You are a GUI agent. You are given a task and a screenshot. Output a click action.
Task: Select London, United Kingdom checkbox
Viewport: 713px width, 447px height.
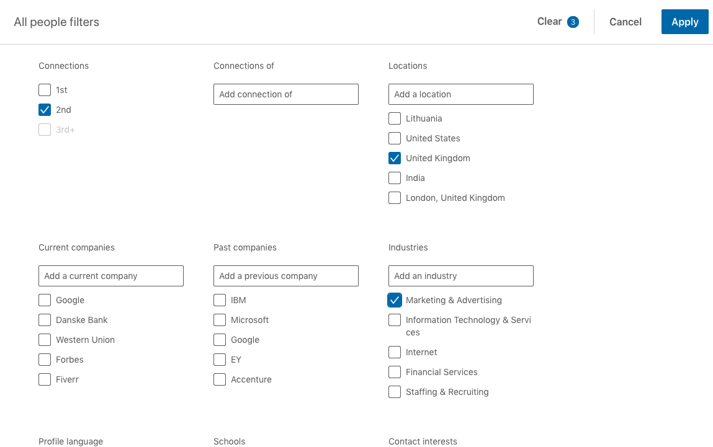[x=395, y=198]
